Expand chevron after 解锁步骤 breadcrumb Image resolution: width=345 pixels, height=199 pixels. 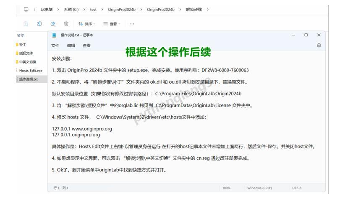pyautogui.click(x=207, y=10)
